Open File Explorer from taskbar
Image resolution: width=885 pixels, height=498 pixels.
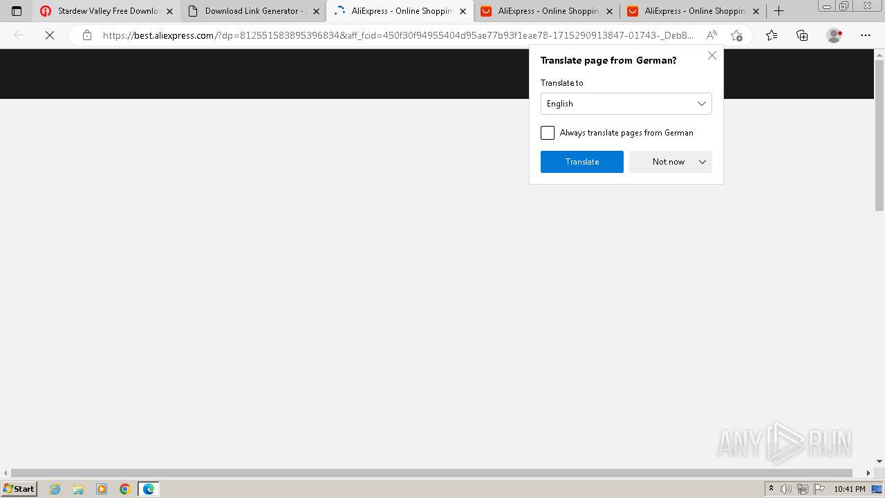(78, 489)
